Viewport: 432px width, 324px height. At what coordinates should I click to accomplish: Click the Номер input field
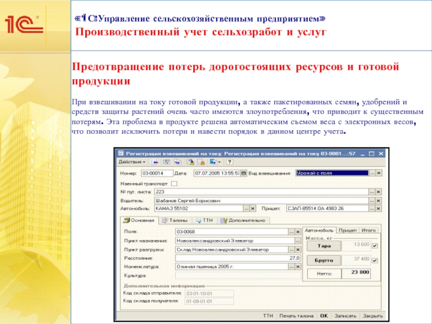point(157,173)
